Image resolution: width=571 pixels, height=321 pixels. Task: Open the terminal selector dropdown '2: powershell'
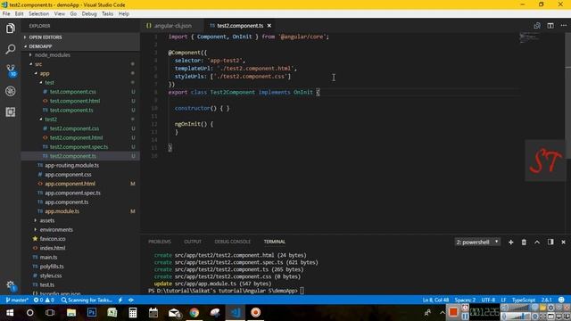click(x=477, y=242)
